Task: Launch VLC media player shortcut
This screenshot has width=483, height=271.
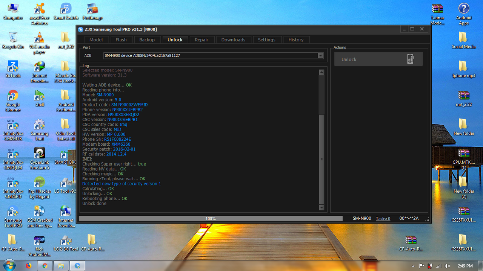Action: (x=39, y=43)
